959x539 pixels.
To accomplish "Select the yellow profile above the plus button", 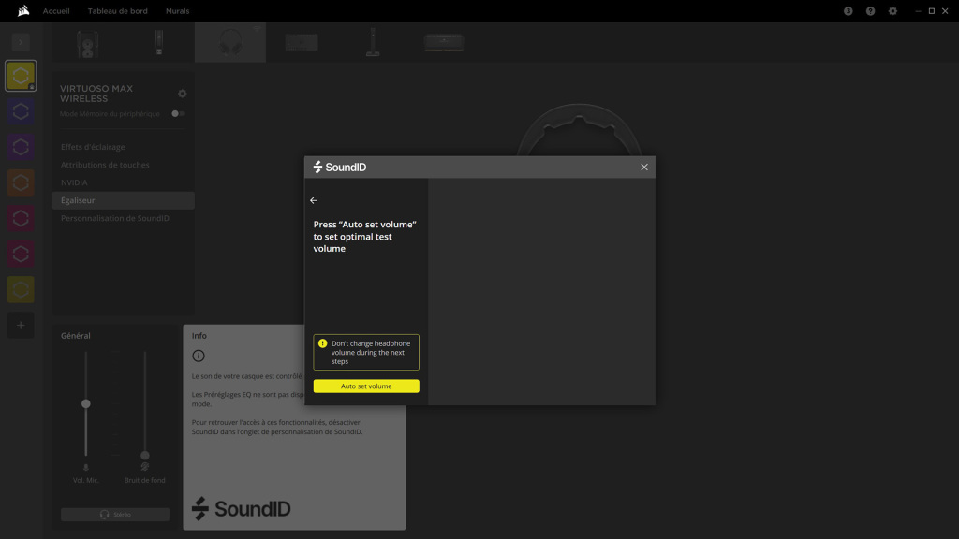I will coord(21,290).
